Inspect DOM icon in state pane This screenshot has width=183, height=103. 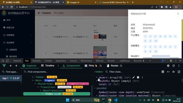tap(163, 72)
